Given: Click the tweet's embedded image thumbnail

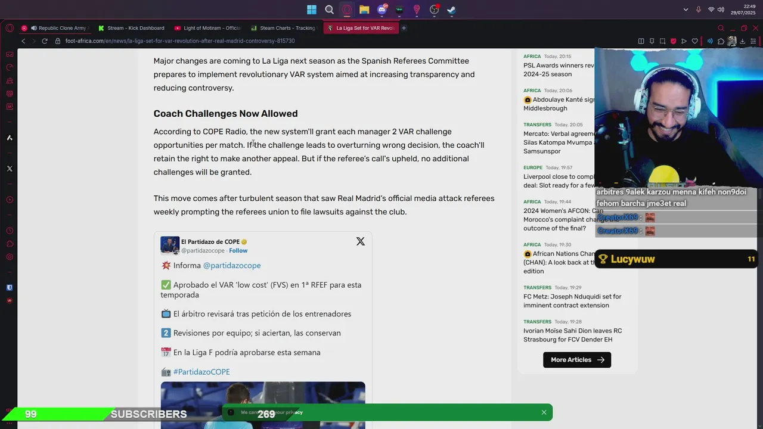Looking at the screenshot, I should pos(263,405).
